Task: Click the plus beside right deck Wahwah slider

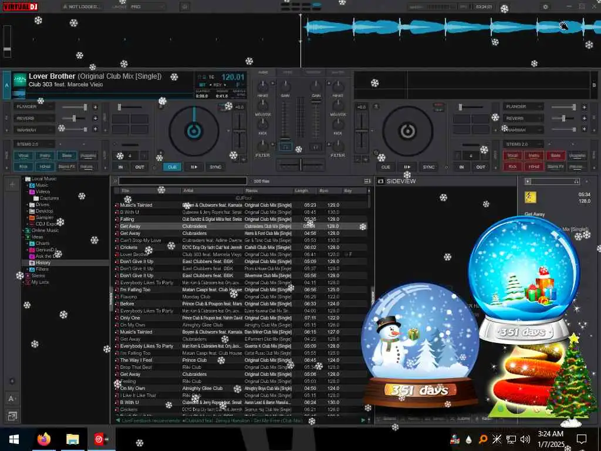Action: coord(584,130)
